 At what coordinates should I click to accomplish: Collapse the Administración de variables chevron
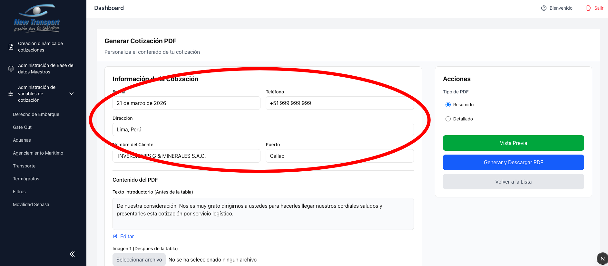(x=72, y=94)
